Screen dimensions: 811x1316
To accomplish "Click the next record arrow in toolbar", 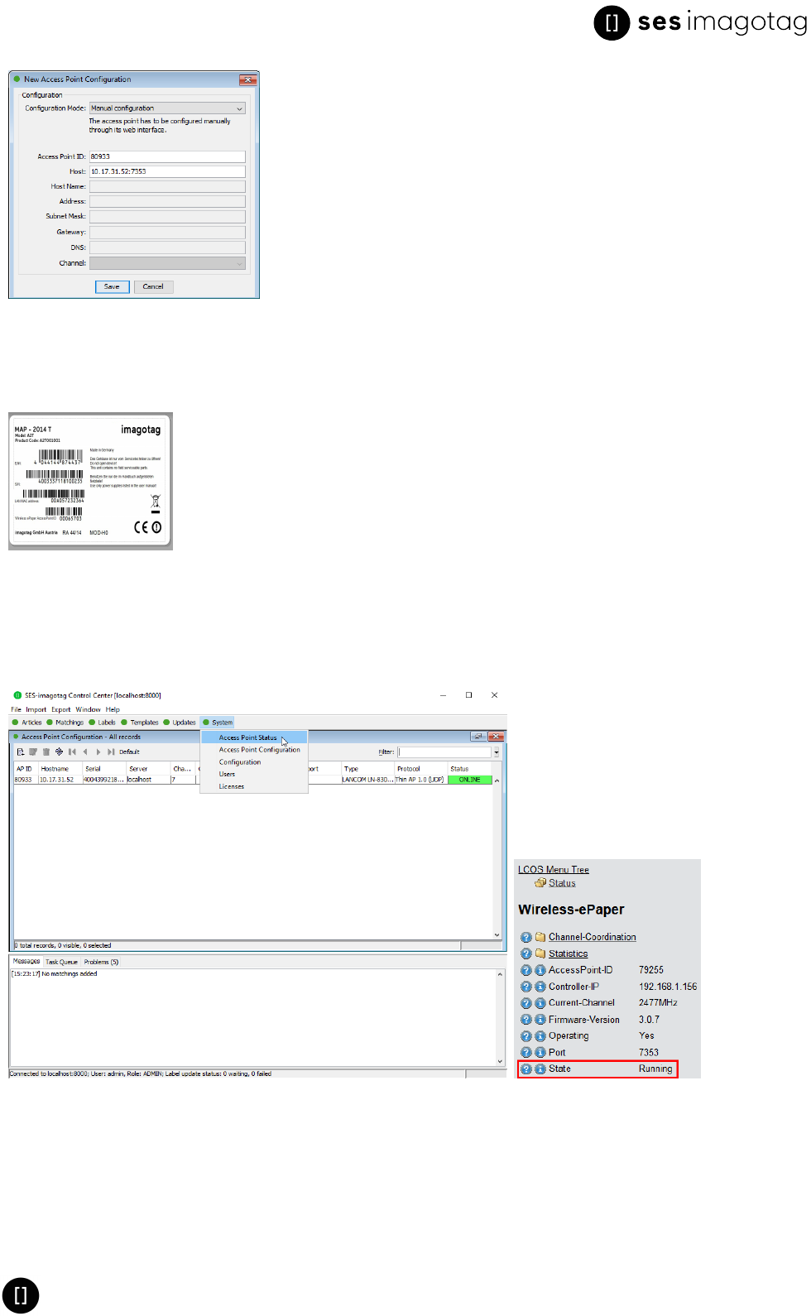I will tap(98, 752).
